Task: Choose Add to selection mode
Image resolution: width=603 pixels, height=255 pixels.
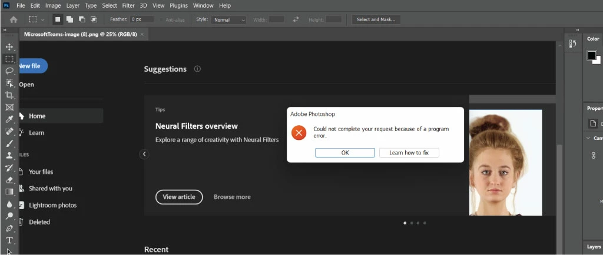Action: [69, 19]
